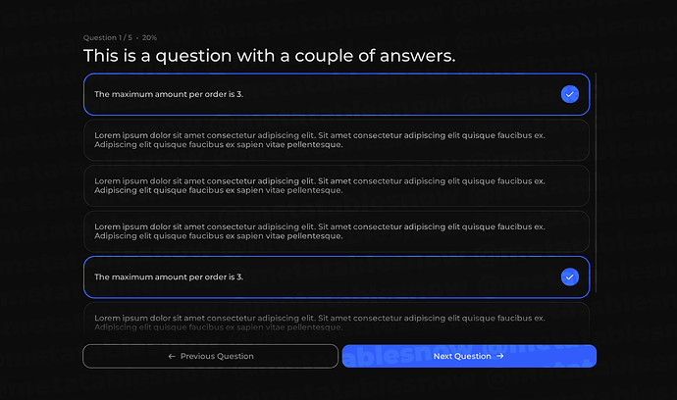The image size is (677, 400).
Task: Click the 'Question 1 / 5' counter label
Action: click(108, 37)
